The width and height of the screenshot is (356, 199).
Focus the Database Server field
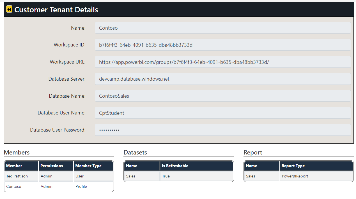[x=223, y=79]
